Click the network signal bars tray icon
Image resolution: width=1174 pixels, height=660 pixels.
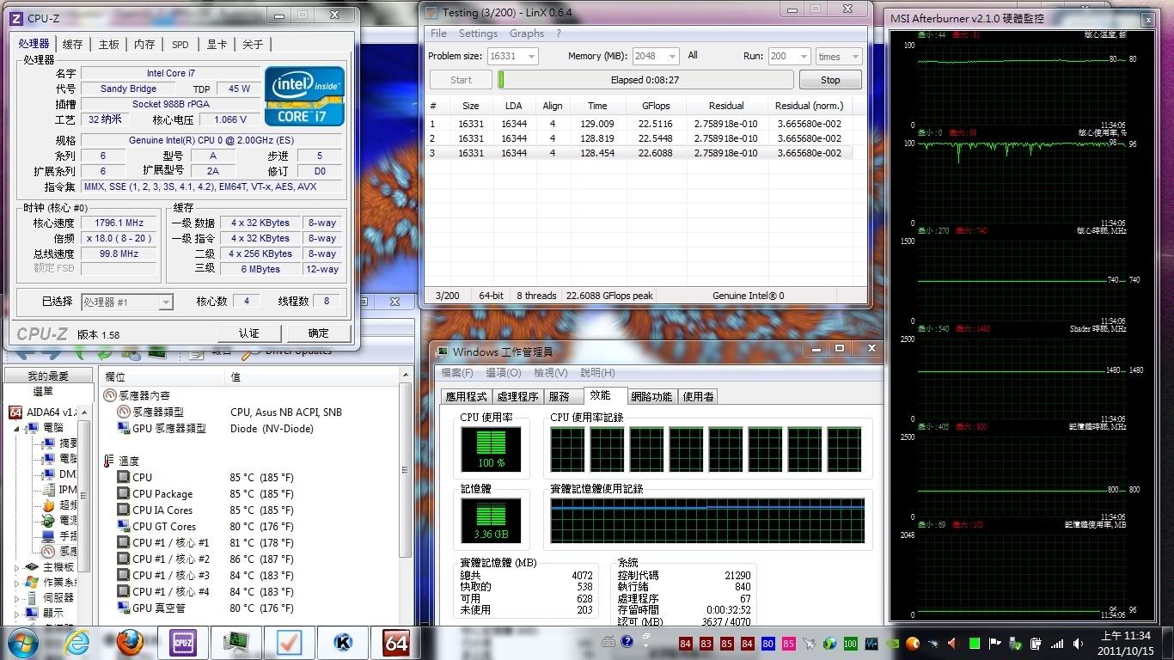click(x=1056, y=644)
